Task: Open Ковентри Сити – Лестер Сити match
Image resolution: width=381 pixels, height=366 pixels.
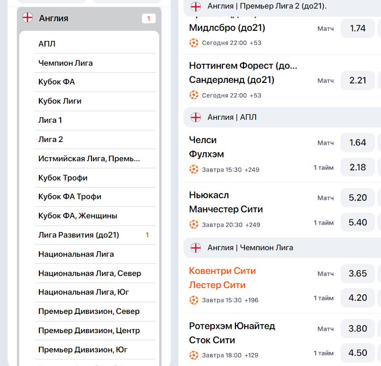Action: pos(222,278)
